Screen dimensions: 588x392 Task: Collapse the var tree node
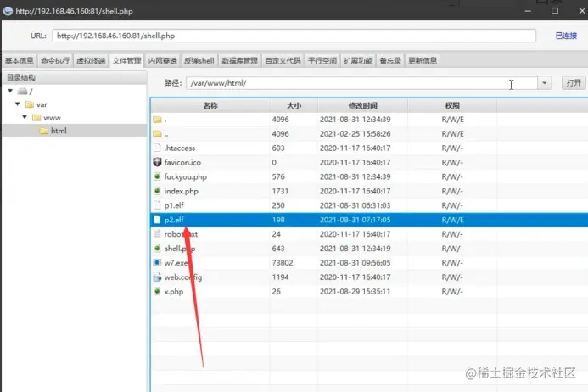coord(18,104)
